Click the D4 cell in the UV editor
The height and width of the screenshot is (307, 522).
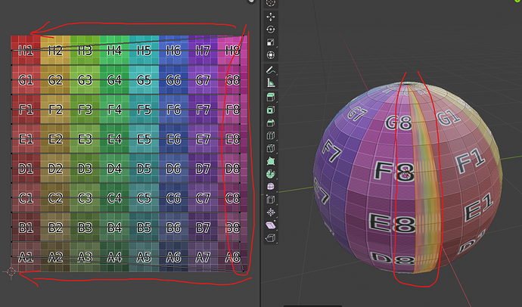point(114,169)
